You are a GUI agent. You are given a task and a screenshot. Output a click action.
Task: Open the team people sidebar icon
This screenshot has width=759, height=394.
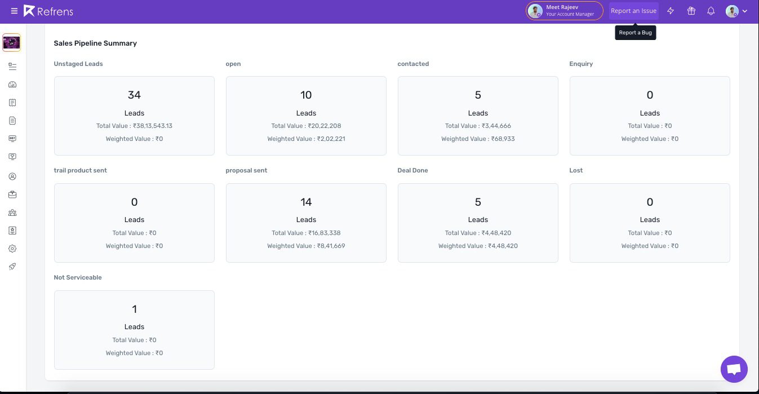click(12, 213)
